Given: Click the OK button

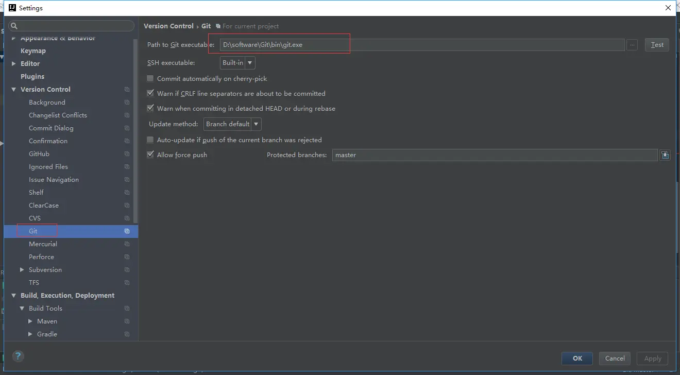Looking at the screenshot, I should click(577, 359).
